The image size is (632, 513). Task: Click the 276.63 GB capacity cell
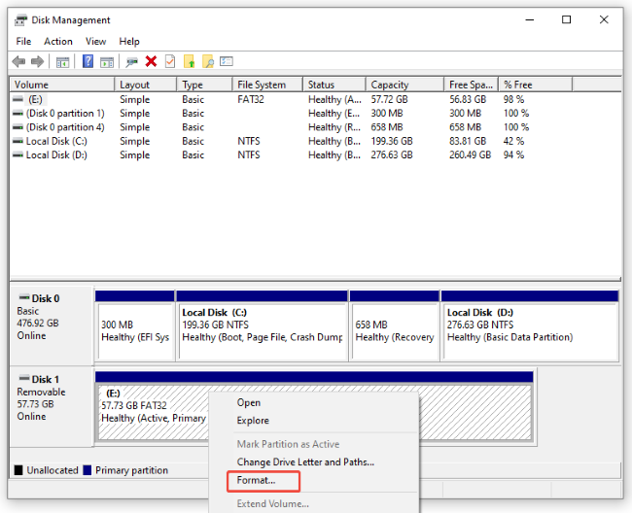point(392,155)
